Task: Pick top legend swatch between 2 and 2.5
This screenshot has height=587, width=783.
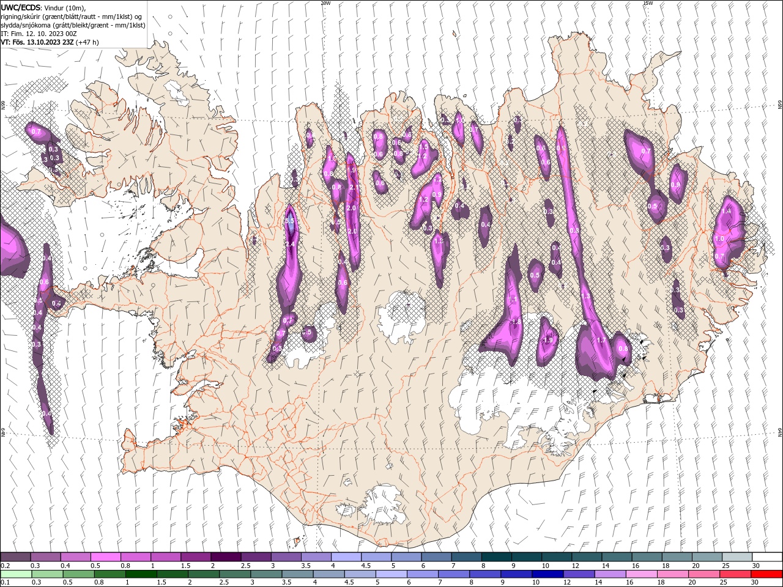Action: (x=225, y=557)
